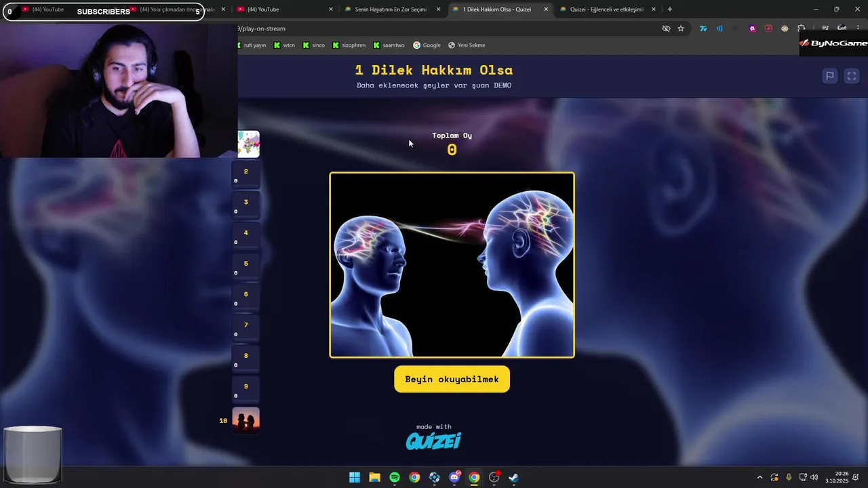
Task: Open the volume control in system tray
Action: [x=814, y=477]
